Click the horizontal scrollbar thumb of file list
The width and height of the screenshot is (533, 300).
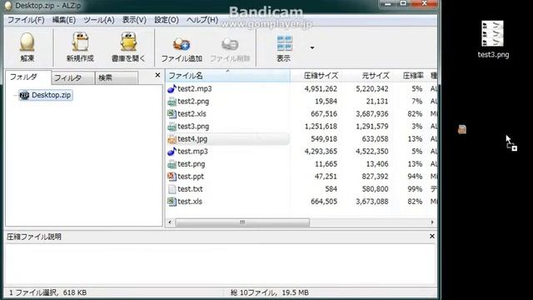tap(242, 222)
